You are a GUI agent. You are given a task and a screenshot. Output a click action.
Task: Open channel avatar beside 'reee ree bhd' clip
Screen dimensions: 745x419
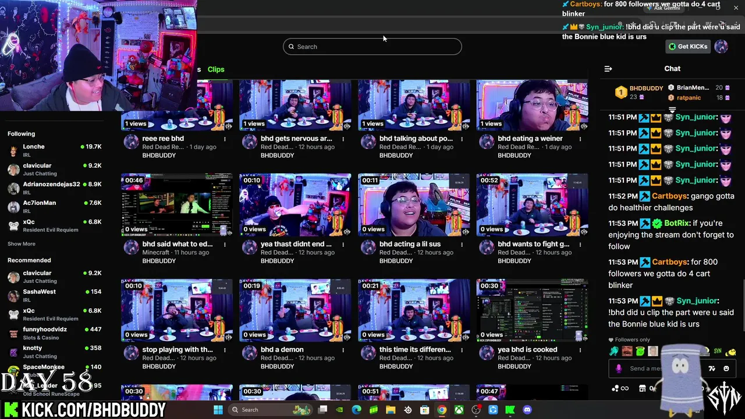131,142
